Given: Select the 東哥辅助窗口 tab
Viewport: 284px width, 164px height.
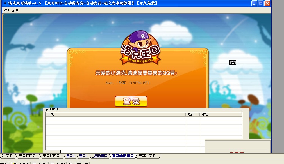Looking at the screenshot, I should point(123,156).
